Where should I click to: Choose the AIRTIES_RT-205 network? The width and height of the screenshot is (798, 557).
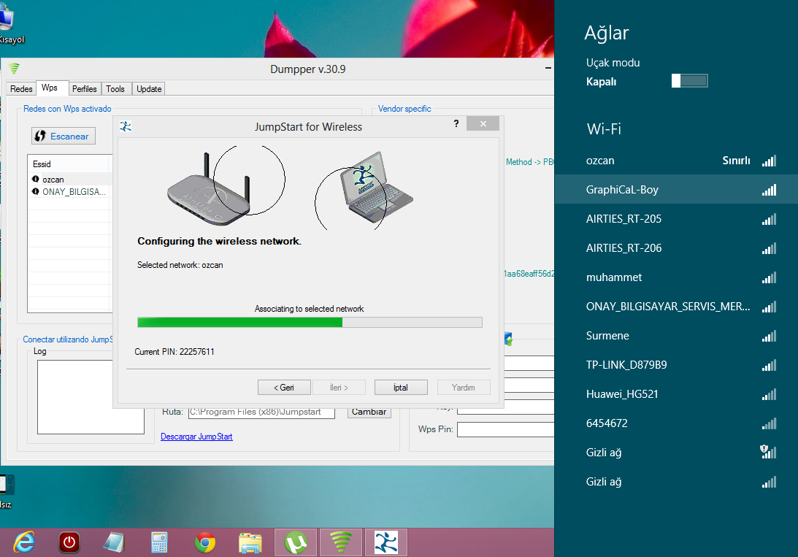(676, 219)
